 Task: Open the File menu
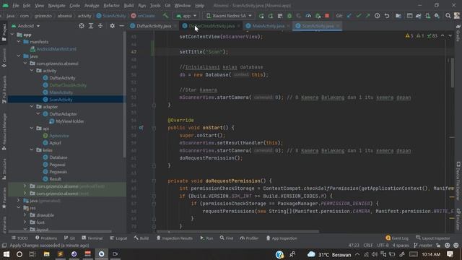pyautogui.click(x=16, y=5)
